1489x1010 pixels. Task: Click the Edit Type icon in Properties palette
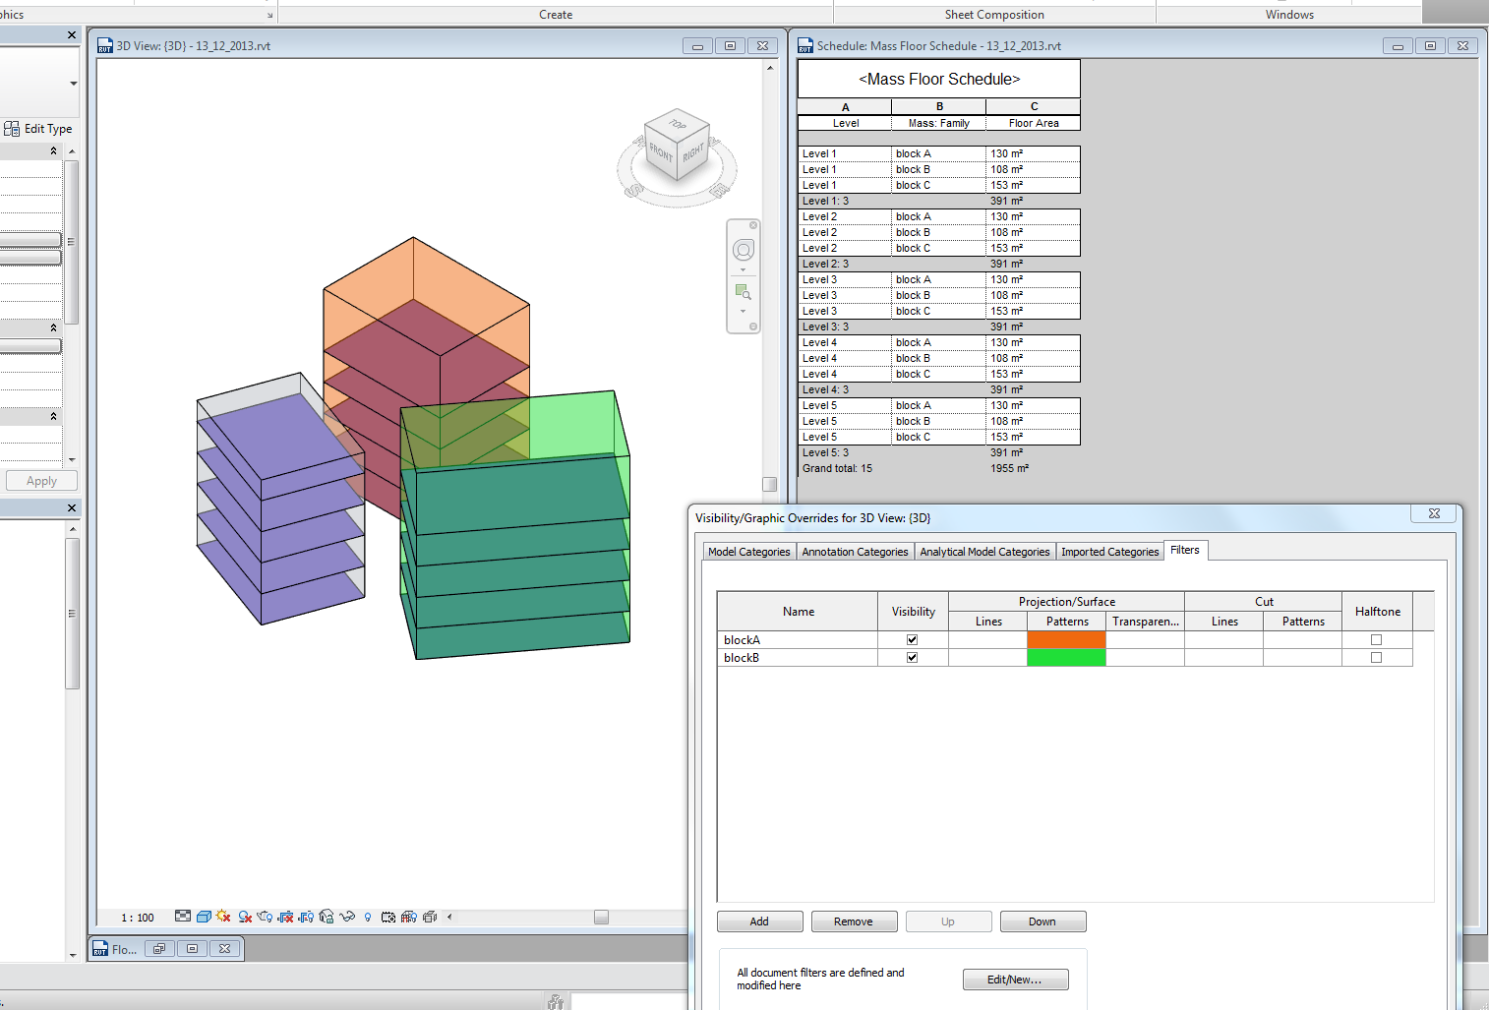tap(12, 129)
